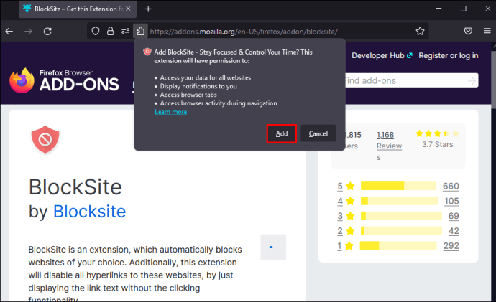Open the Blocksite author link
Viewport: 496px width, 302px height.
(90, 211)
